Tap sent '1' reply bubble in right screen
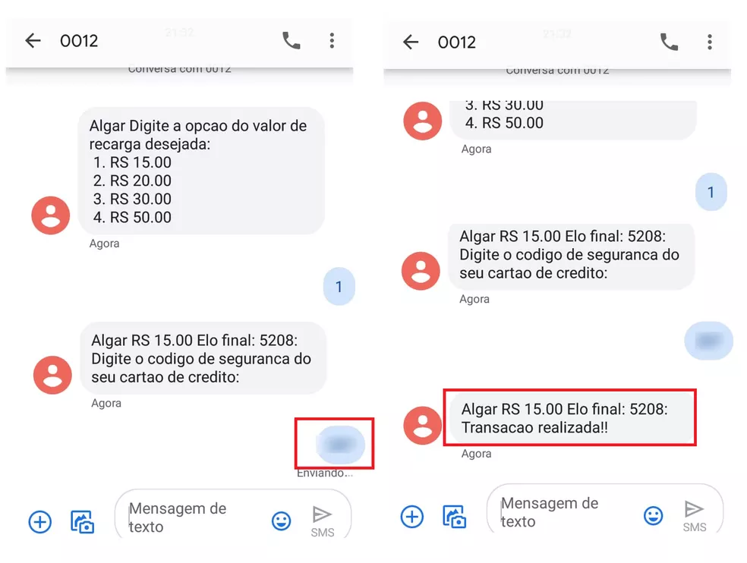 click(x=711, y=192)
